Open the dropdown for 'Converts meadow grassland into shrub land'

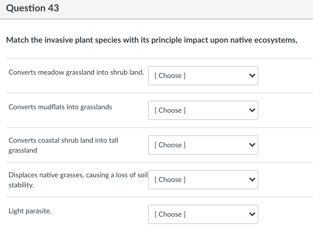pos(203,76)
